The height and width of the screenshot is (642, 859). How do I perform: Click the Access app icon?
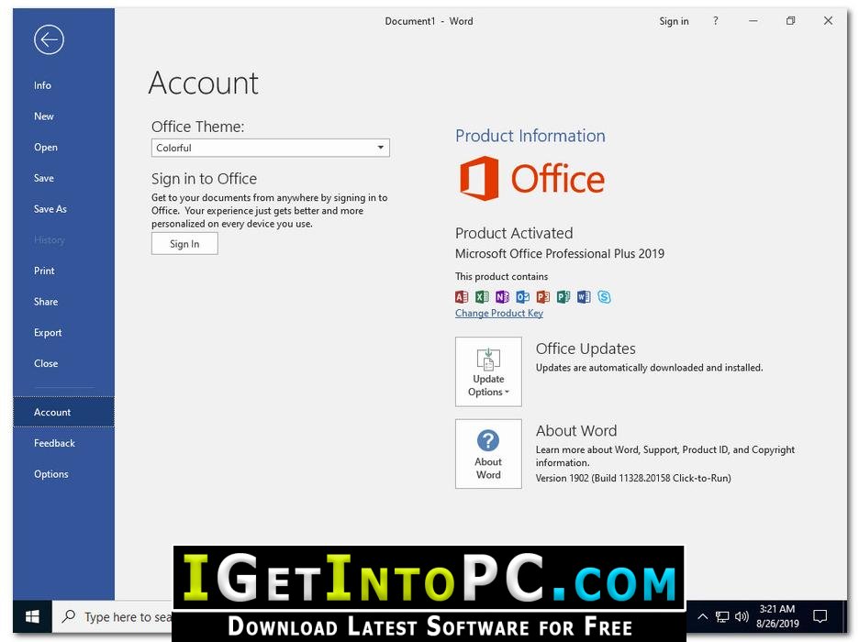pos(462,296)
